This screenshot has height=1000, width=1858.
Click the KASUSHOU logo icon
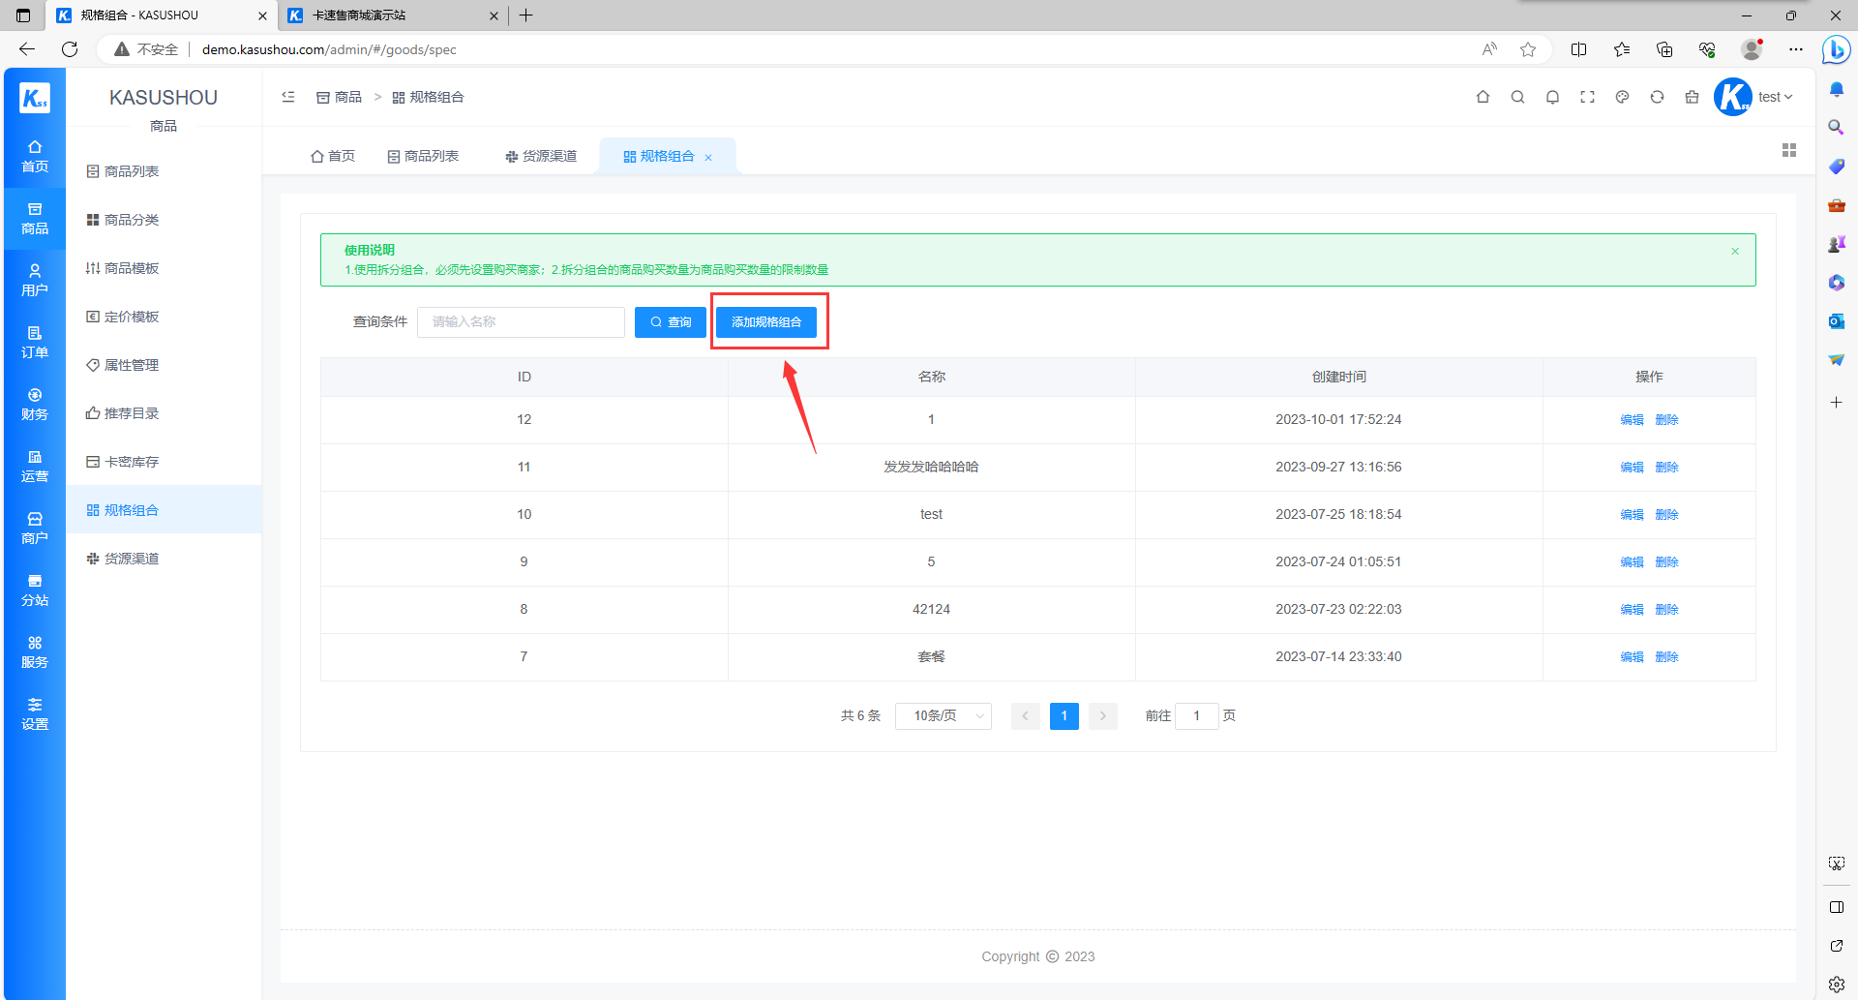point(35,97)
